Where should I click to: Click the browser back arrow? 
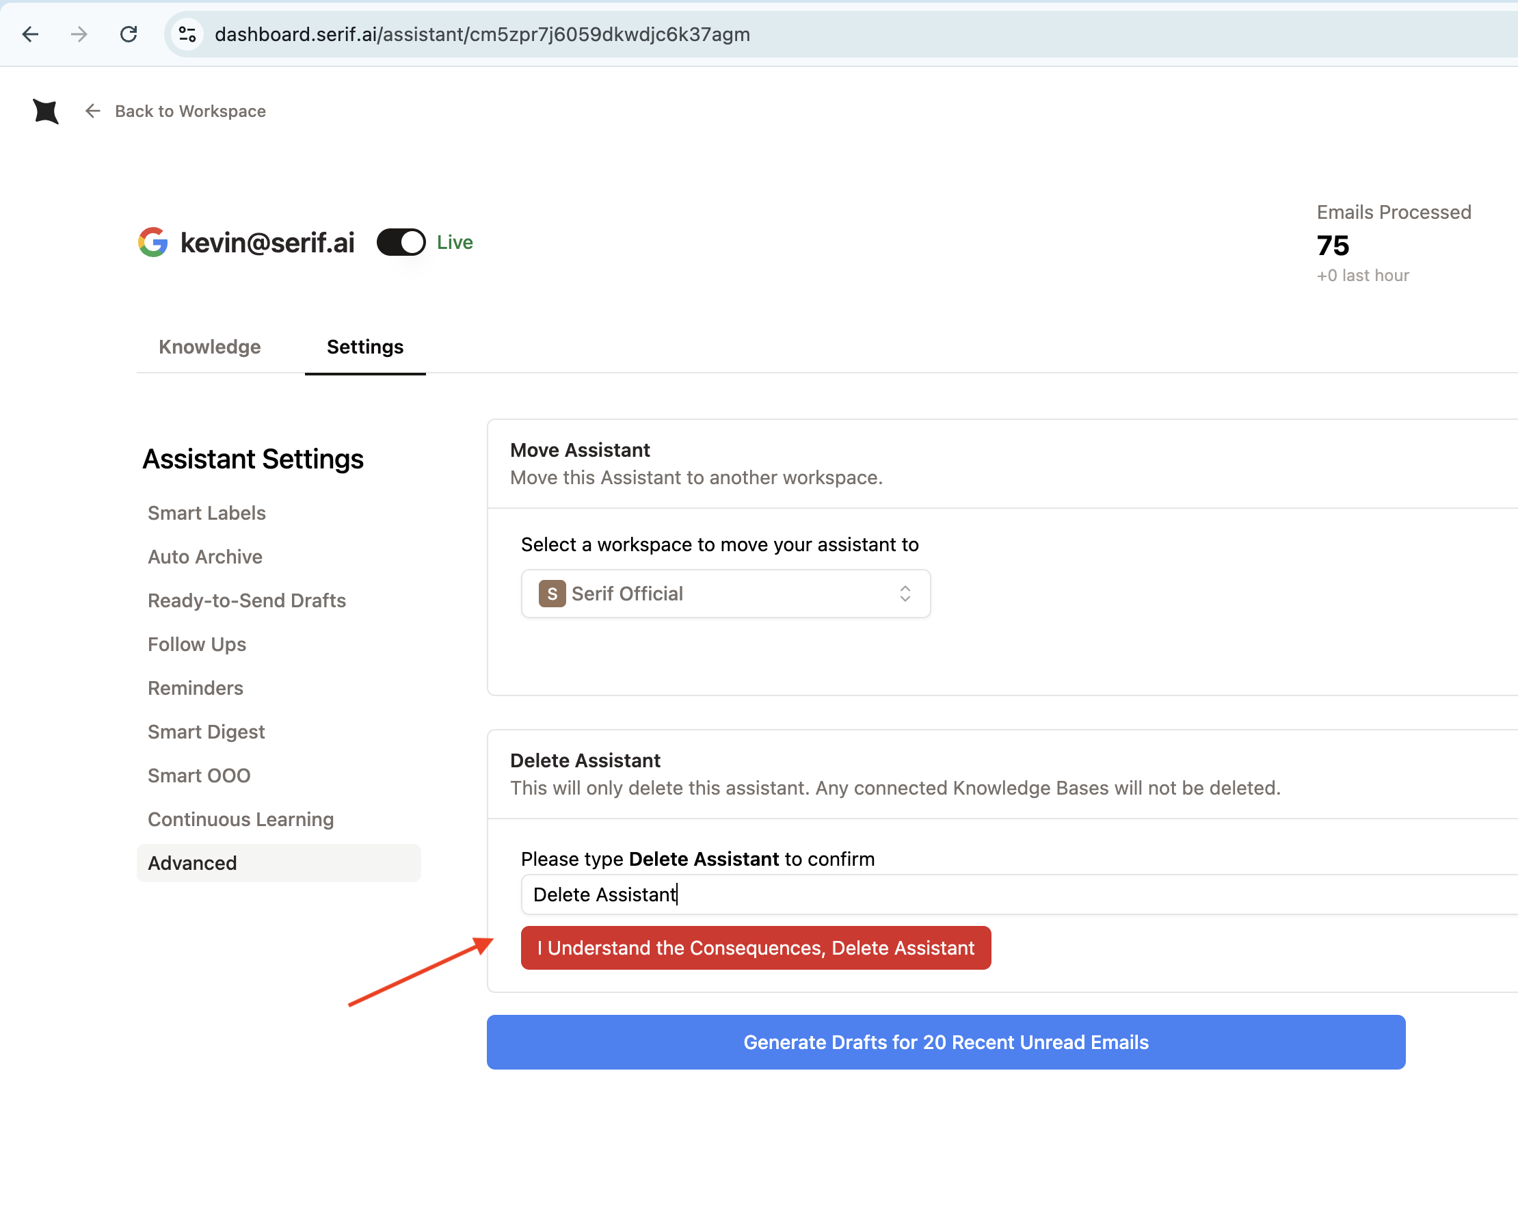coord(30,34)
